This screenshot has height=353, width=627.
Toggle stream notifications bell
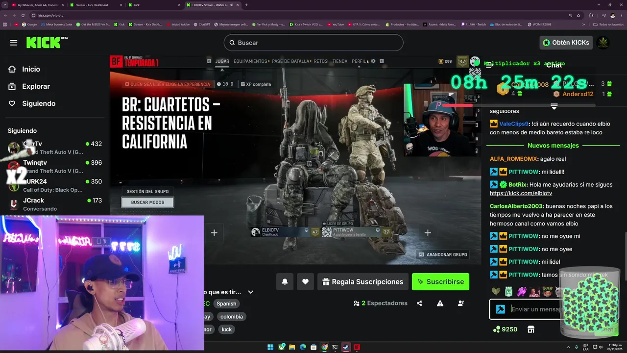pyautogui.click(x=285, y=281)
